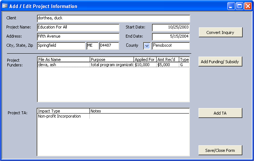Click into the Client name field
The height and width of the screenshot is (161, 254).
tap(113, 18)
